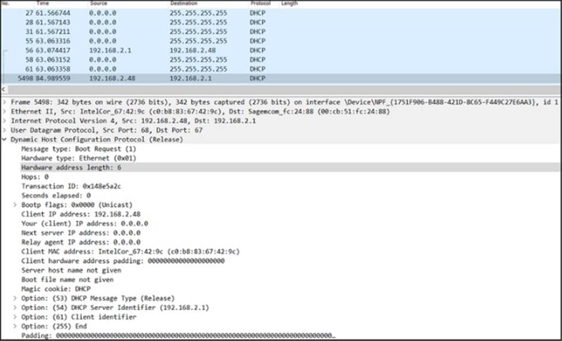Expand Internet Protocol Version 4 section
Screen dimensions: 562x341
[5, 121]
